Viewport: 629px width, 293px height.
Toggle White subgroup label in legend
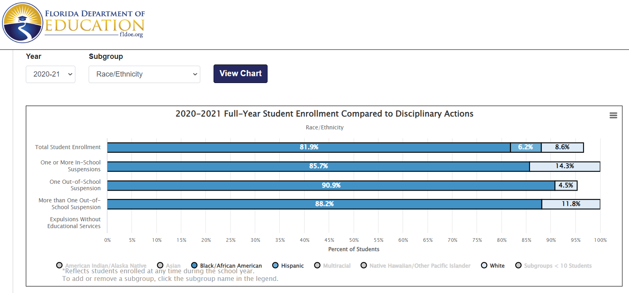(x=497, y=266)
